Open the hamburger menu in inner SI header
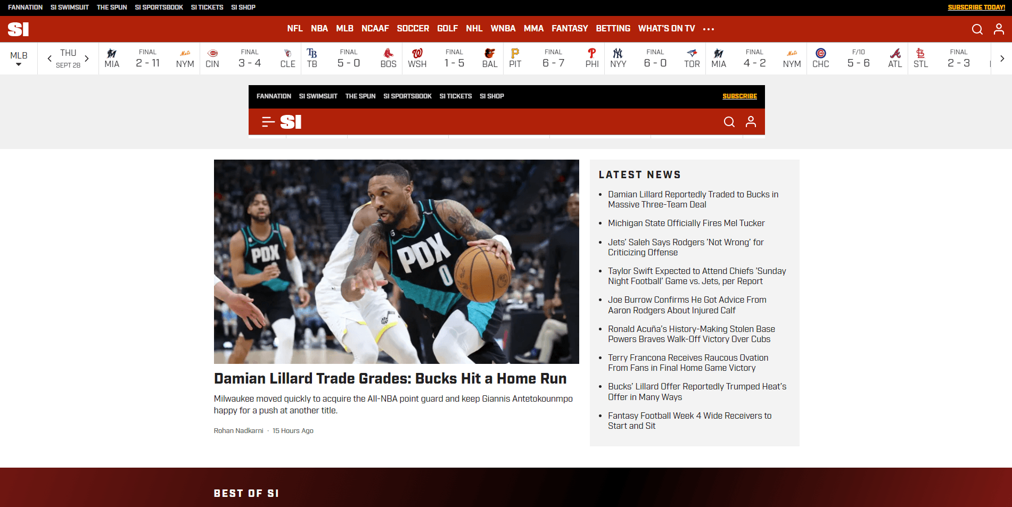The width and height of the screenshot is (1012, 507). pyautogui.click(x=268, y=122)
